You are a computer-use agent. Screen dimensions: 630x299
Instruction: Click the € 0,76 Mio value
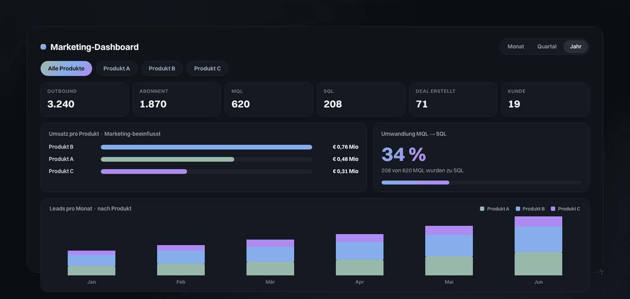346,147
